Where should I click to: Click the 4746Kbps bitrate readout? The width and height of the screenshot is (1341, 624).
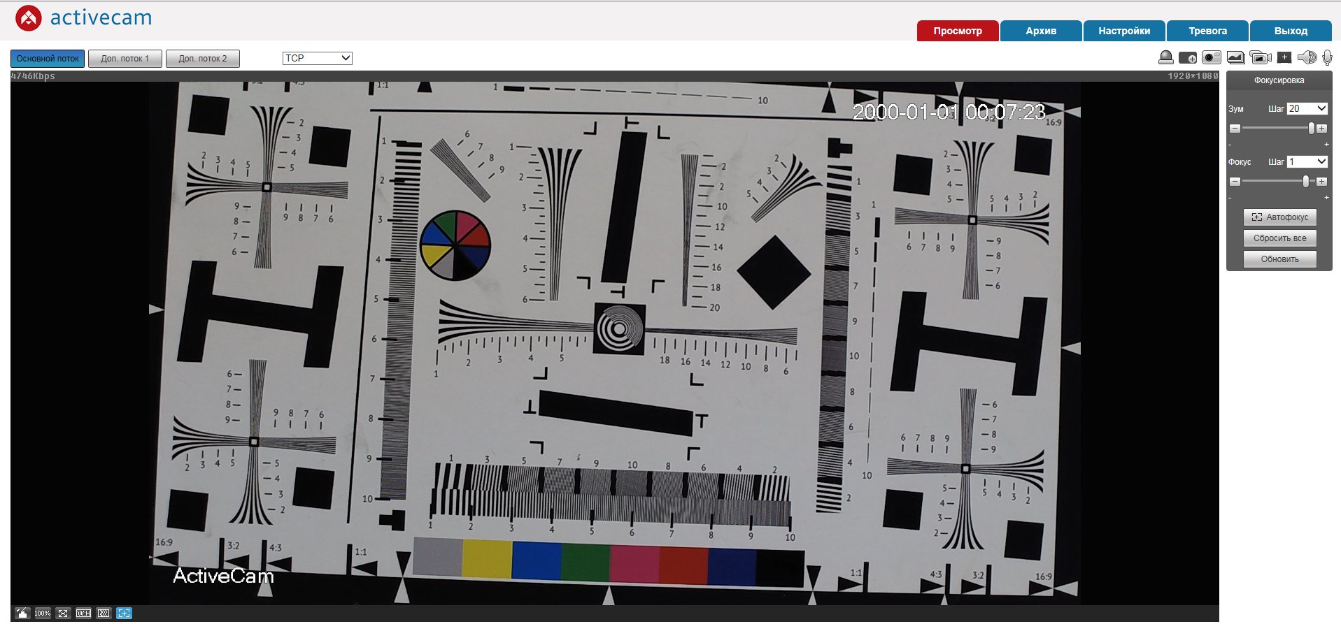[x=33, y=76]
